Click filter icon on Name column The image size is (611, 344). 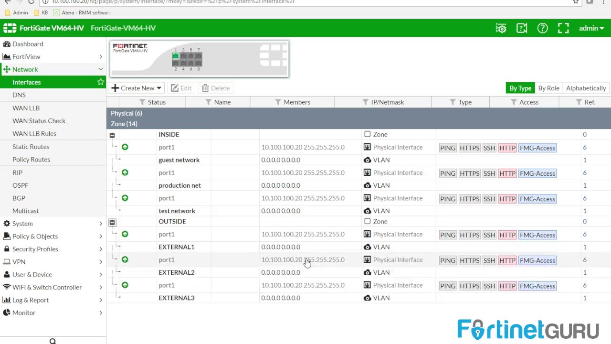tap(208, 102)
